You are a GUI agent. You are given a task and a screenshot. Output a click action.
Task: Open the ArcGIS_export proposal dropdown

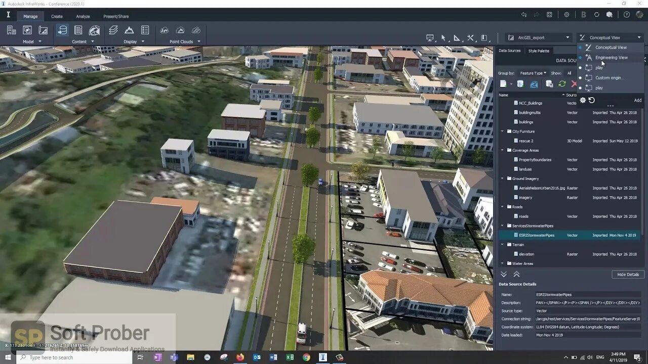tap(539, 37)
